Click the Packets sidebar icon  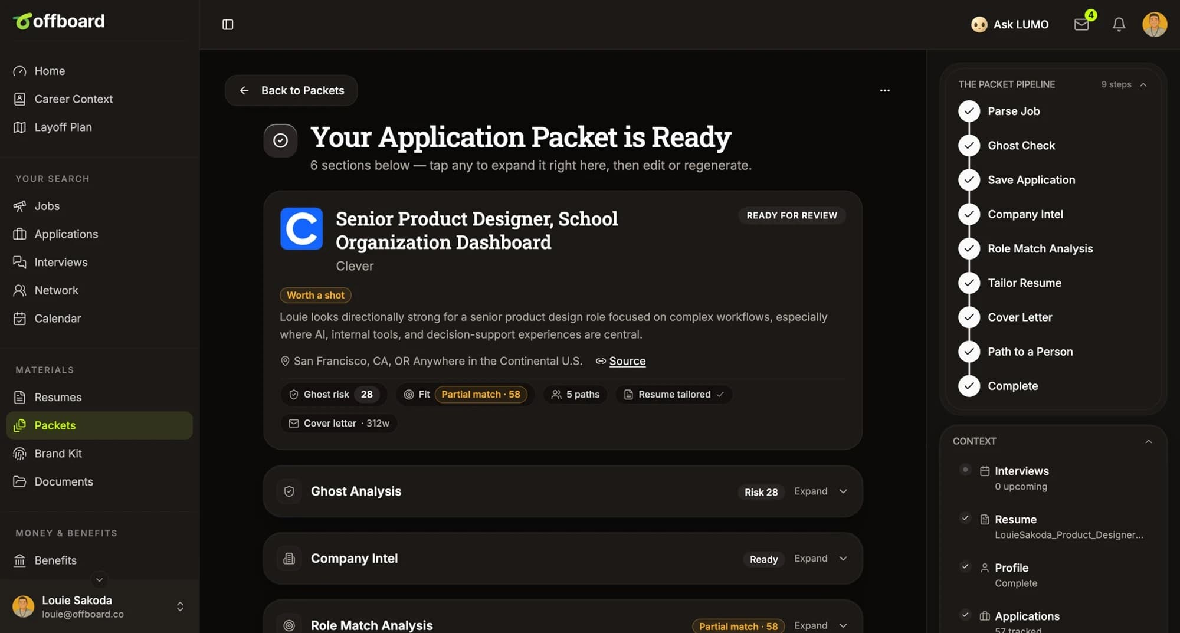point(19,425)
